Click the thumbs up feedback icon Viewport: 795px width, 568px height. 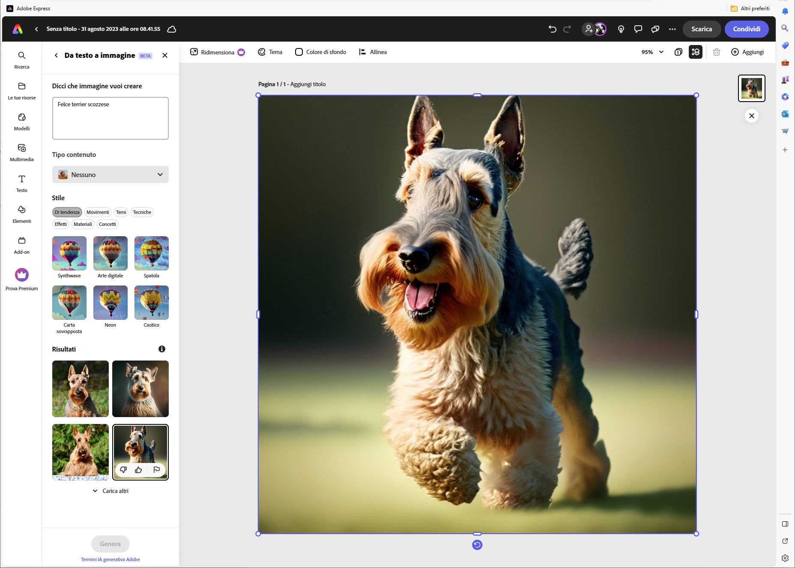[x=138, y=470]
